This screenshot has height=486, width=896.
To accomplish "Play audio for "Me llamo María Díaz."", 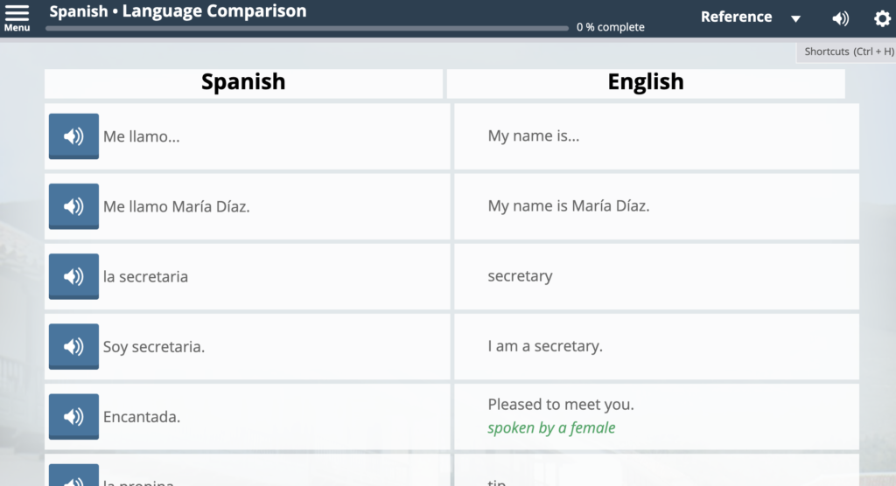I will pyautogui.click(x=73, y=206).
